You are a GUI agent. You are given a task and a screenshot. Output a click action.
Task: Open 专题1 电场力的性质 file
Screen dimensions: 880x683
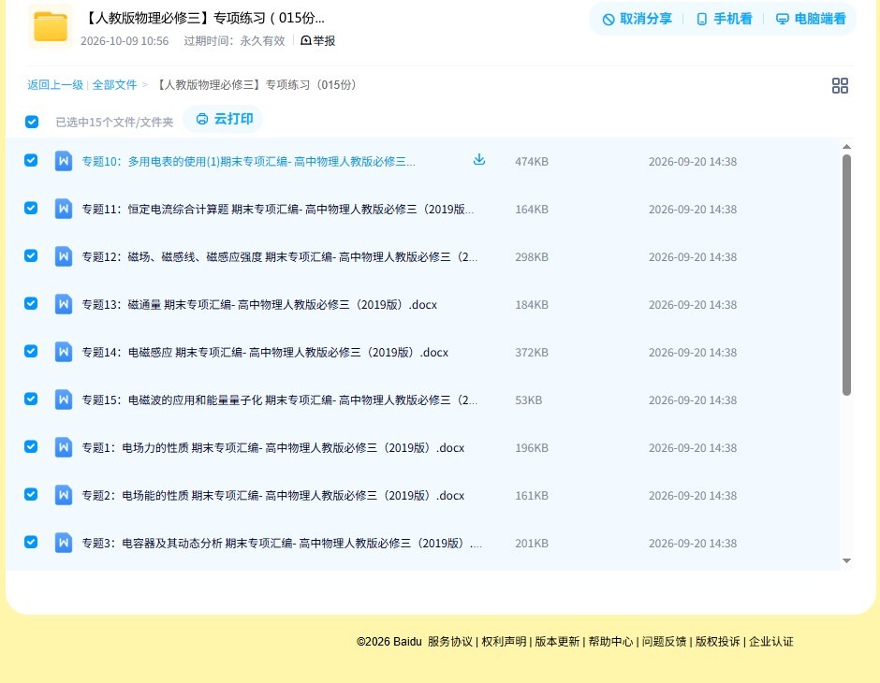(x=273, y=447)
